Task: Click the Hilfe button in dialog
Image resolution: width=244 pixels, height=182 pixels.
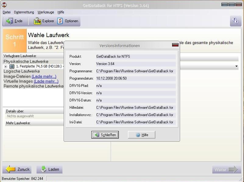Action: tap(141, 135)
